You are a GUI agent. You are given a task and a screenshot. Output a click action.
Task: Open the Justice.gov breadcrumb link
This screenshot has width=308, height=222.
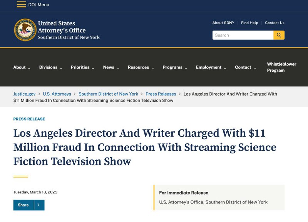(24, 94)
